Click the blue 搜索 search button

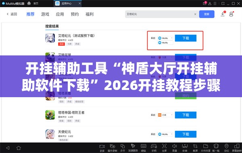coord(207,14)
